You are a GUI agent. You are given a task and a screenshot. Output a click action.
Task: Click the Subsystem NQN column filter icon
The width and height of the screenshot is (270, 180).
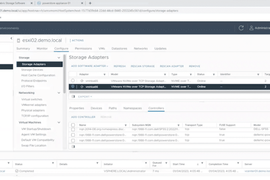point(179,125)
